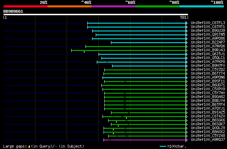The image size is (227, 149).
Task: Click the purple alignment bar for UniRef100_A9RQ37
Action: (145, 140)
